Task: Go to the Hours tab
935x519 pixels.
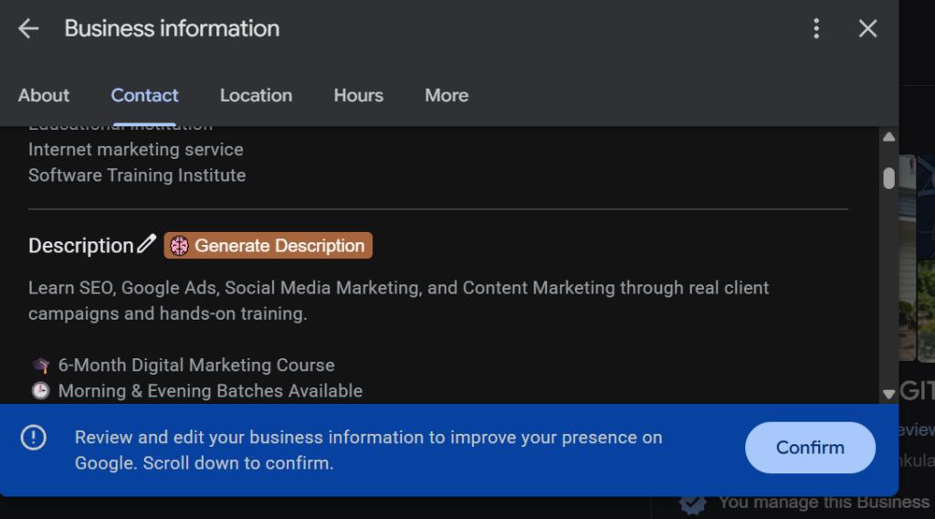Action: coord(358,95)
